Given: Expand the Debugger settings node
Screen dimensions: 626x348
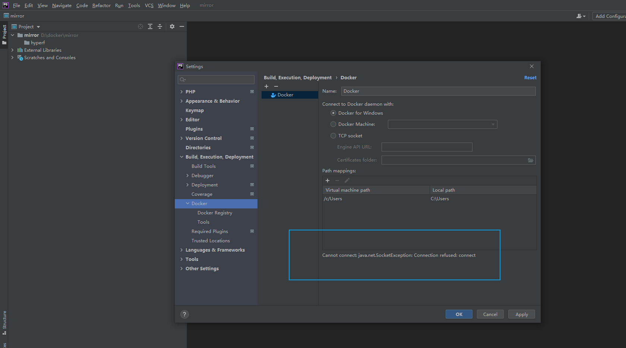Looking at the screenshot, I should 187,175.
